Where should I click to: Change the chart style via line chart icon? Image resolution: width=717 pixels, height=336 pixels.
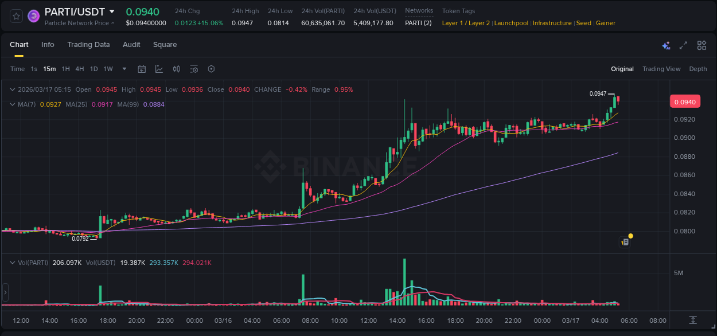pyautogui.click(x=159, y=69)
